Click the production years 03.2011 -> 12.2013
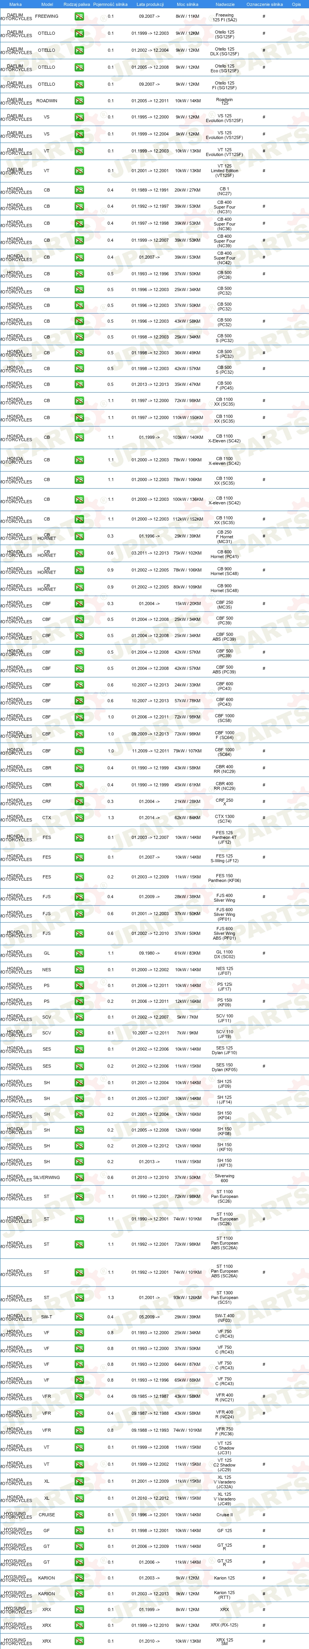 (x=150, y=553)
